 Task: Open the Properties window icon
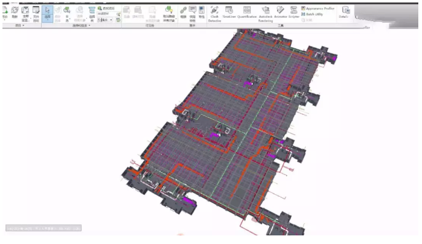pos(201,10)
